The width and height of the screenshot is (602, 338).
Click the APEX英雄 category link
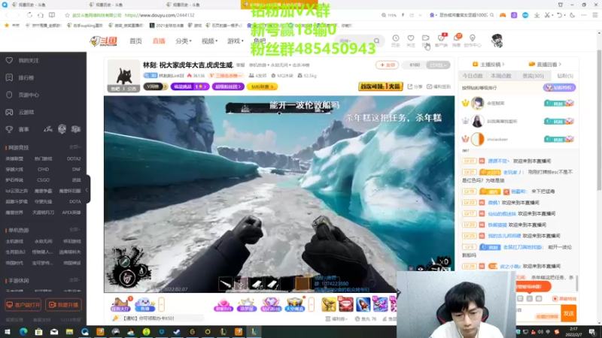coord(71,213)
